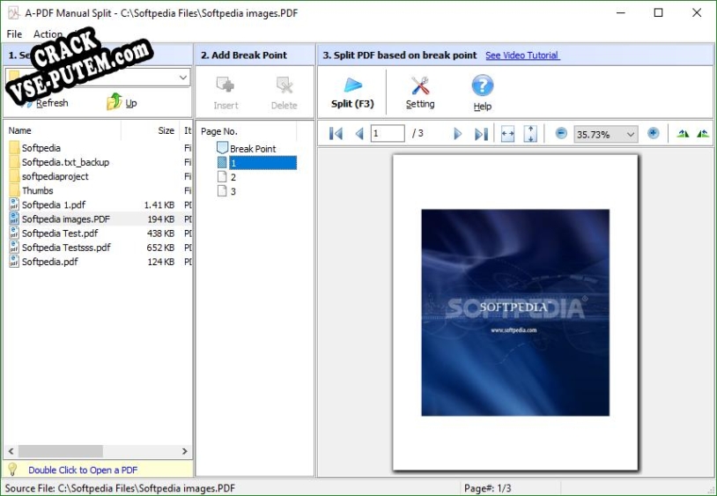Go to first page of PDF
The width and height of the screenshot is (717, 496).
[336, 134]
